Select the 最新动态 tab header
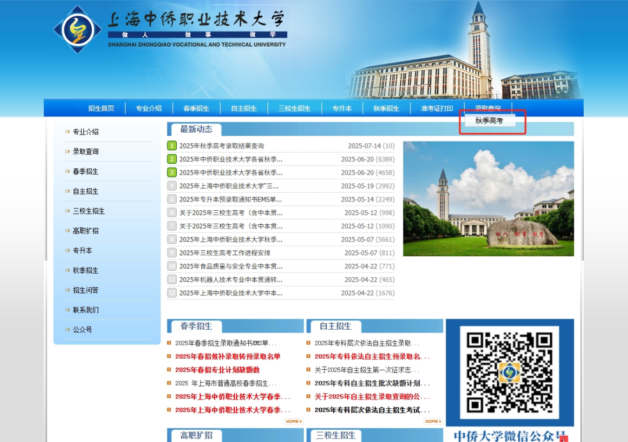Image resolution: width=628 pixels, height=442 pixels. 197,129
